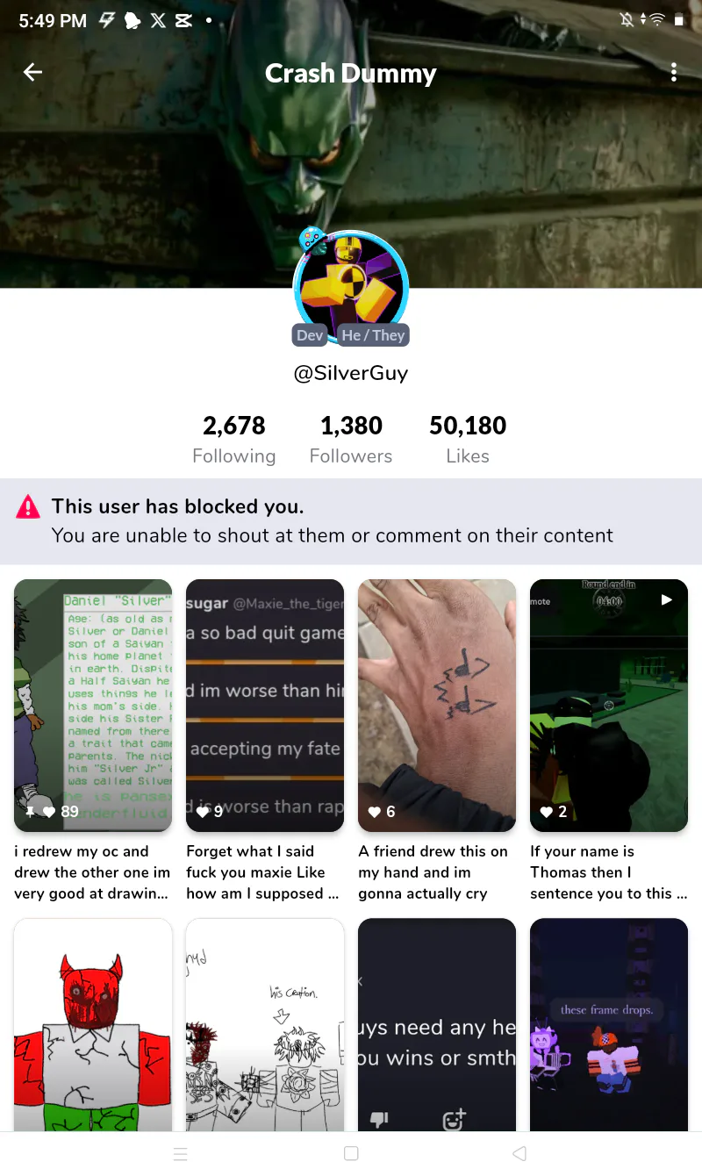Tap the add emoji reaction icon

pyautogui.click(x=454, y=1120)
